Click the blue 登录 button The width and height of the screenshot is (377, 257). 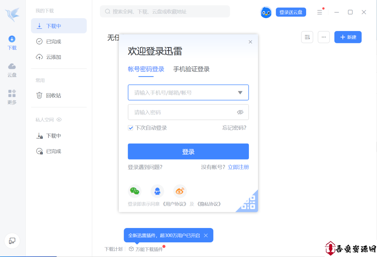188,152
